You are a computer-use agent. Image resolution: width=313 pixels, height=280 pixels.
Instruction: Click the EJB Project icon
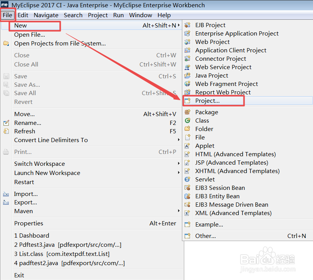(x=187, y=25)
